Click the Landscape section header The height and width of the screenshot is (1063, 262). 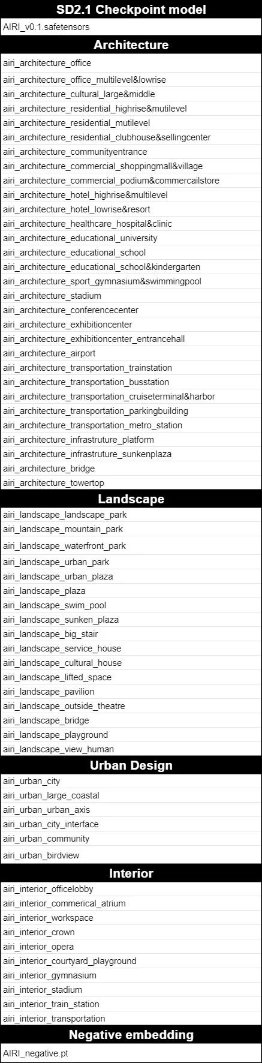pos(131,499)
